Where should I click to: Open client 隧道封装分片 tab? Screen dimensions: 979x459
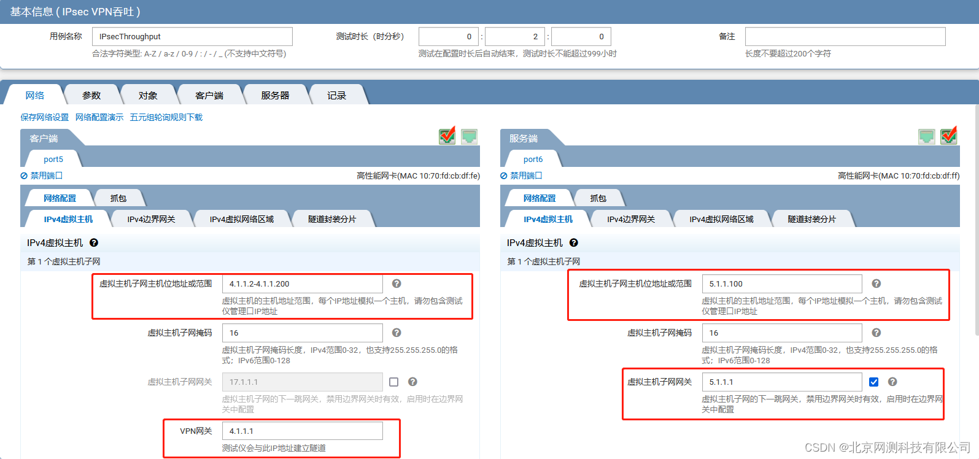coord(332,219)
